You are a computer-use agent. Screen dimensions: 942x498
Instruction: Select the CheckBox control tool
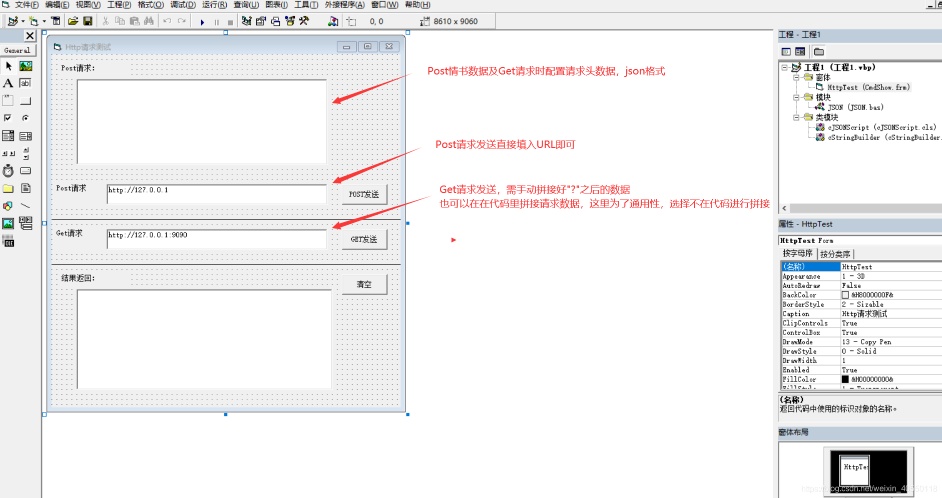pos(9,118)
